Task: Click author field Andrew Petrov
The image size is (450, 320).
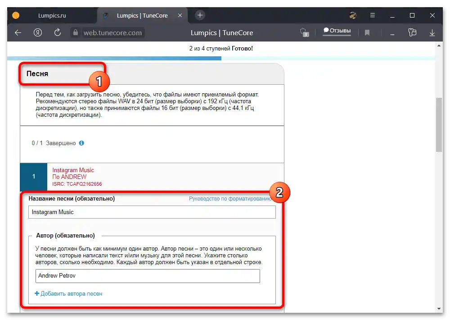Action: (x=148, y=276)
